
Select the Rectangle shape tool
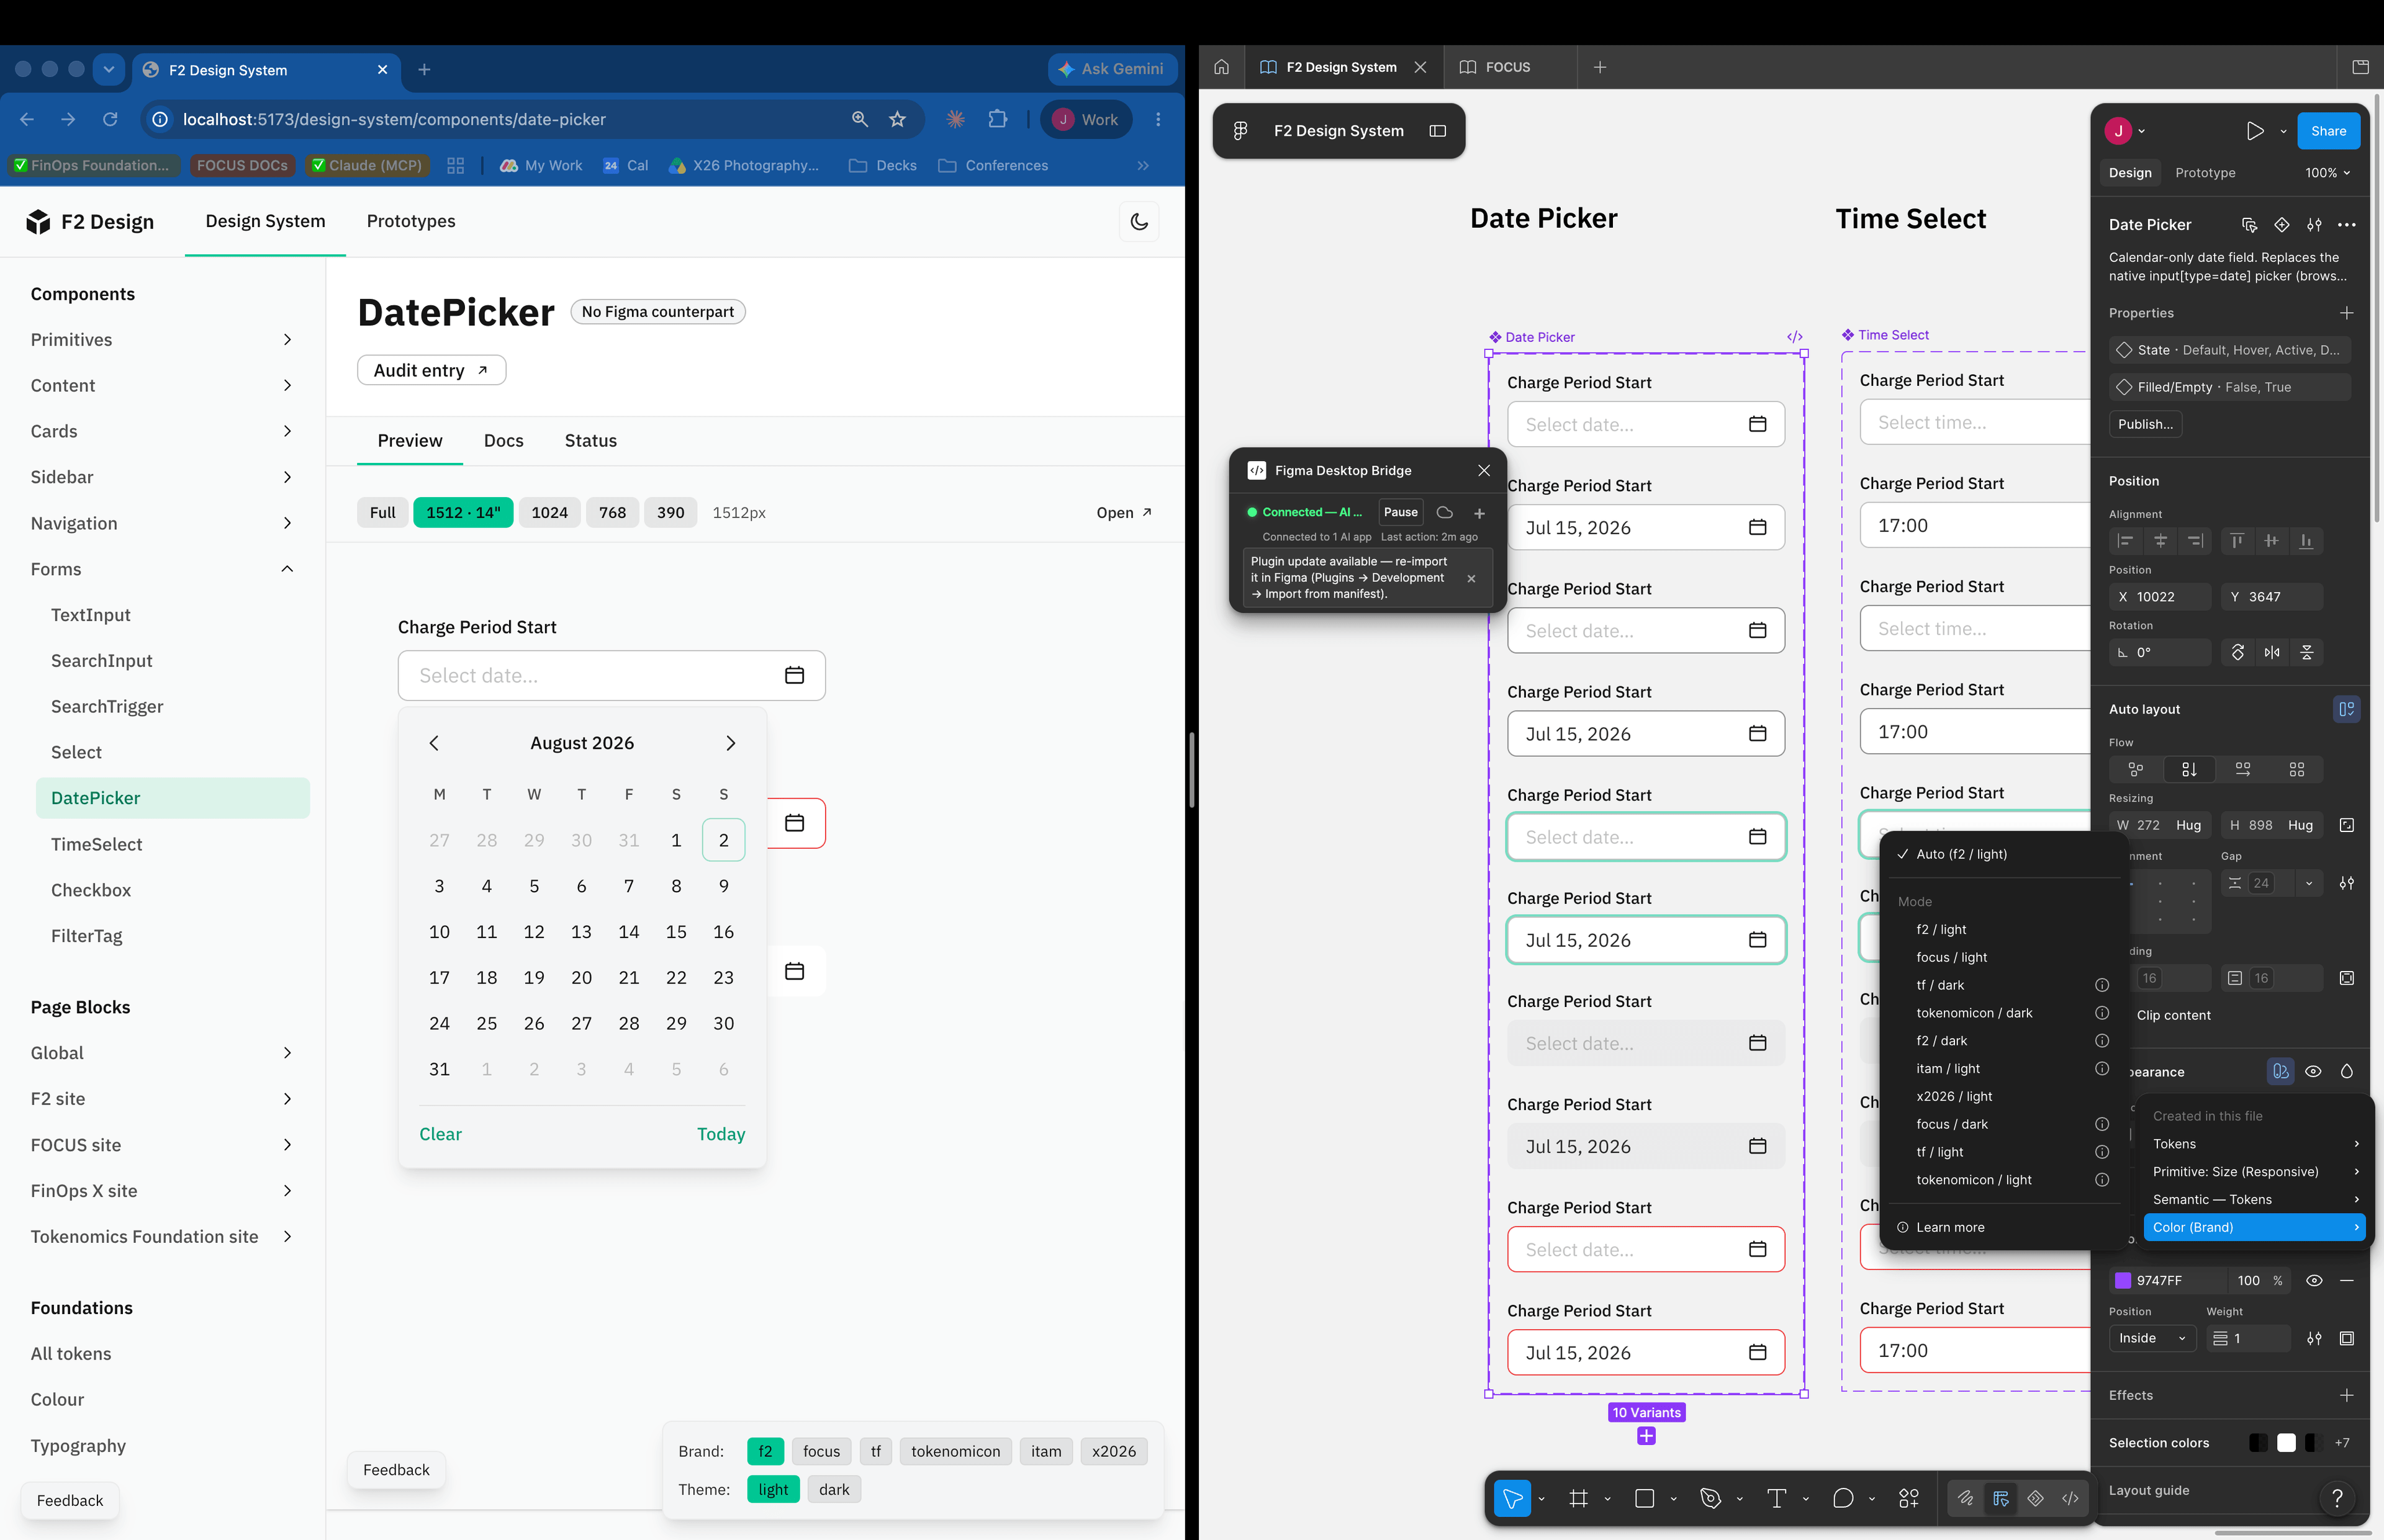point(1644,1498)
